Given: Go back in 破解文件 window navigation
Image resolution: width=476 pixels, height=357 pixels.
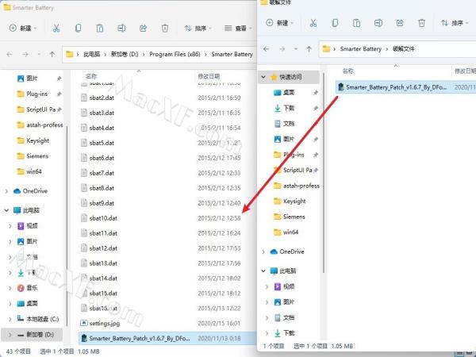Looking at the screenshot, I should (x=267, y=49).
